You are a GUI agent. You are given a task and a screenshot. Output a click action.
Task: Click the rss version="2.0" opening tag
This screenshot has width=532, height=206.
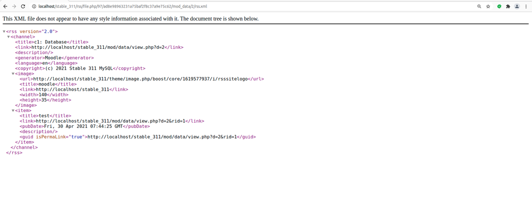click(32, 31)
